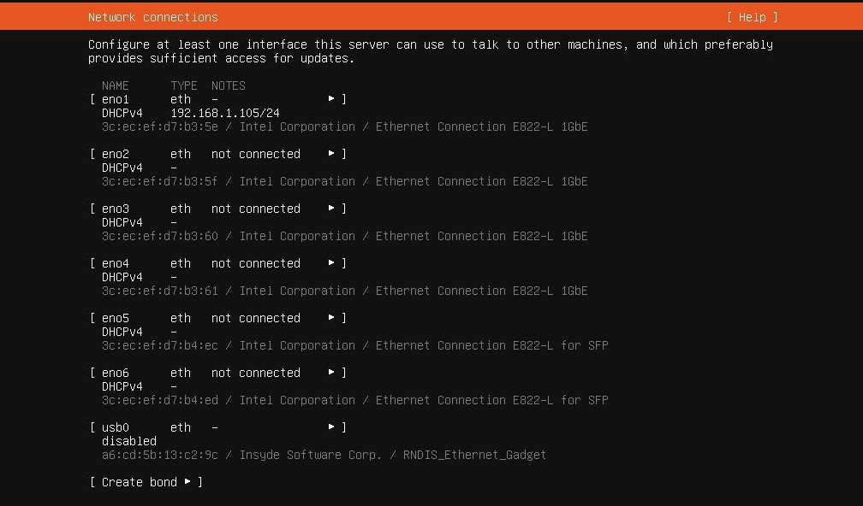Click the arrow next to eno1
The height and width of the screenshot is (506, 863).
coord(331,99)
